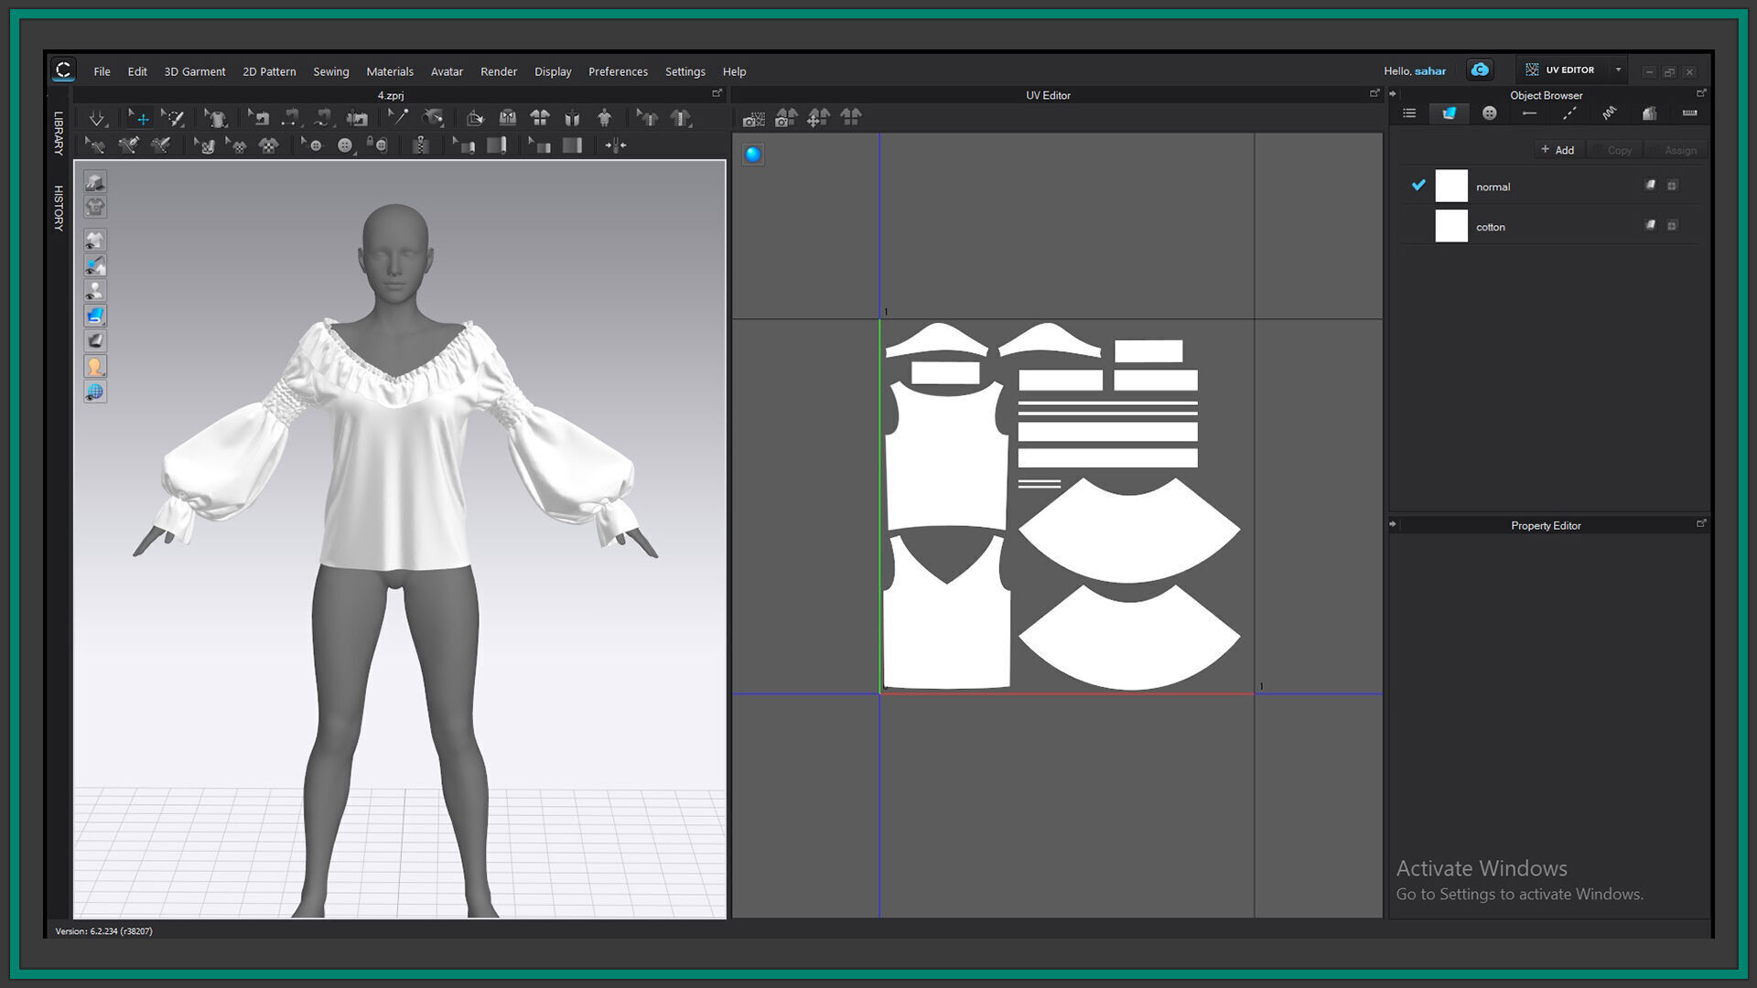Click the last shirt icon in UV toolbar
Image resolution: width=1757 pixels, height=988 pixels.
(851, 118)
